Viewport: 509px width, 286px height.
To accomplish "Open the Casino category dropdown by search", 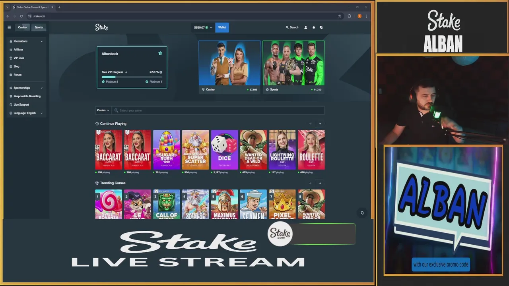I will [103, 110].
